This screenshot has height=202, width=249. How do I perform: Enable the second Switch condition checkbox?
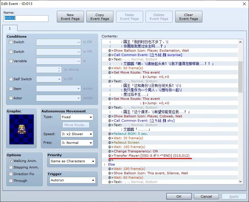click(10, 51)
